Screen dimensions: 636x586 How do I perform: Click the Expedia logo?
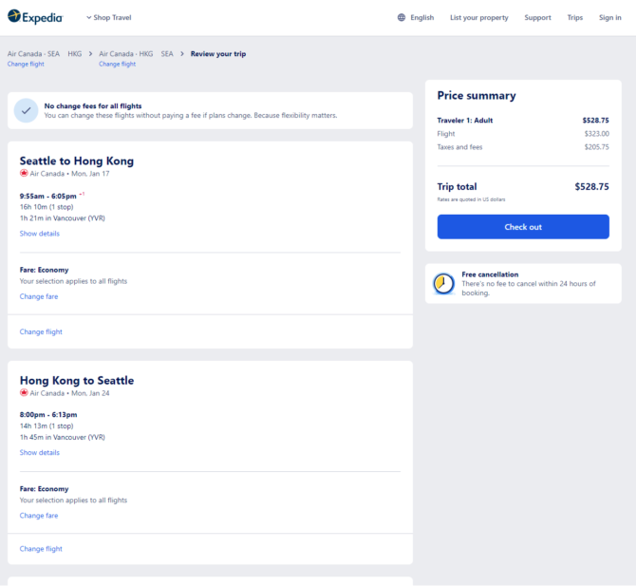click(x=35, y=17)
